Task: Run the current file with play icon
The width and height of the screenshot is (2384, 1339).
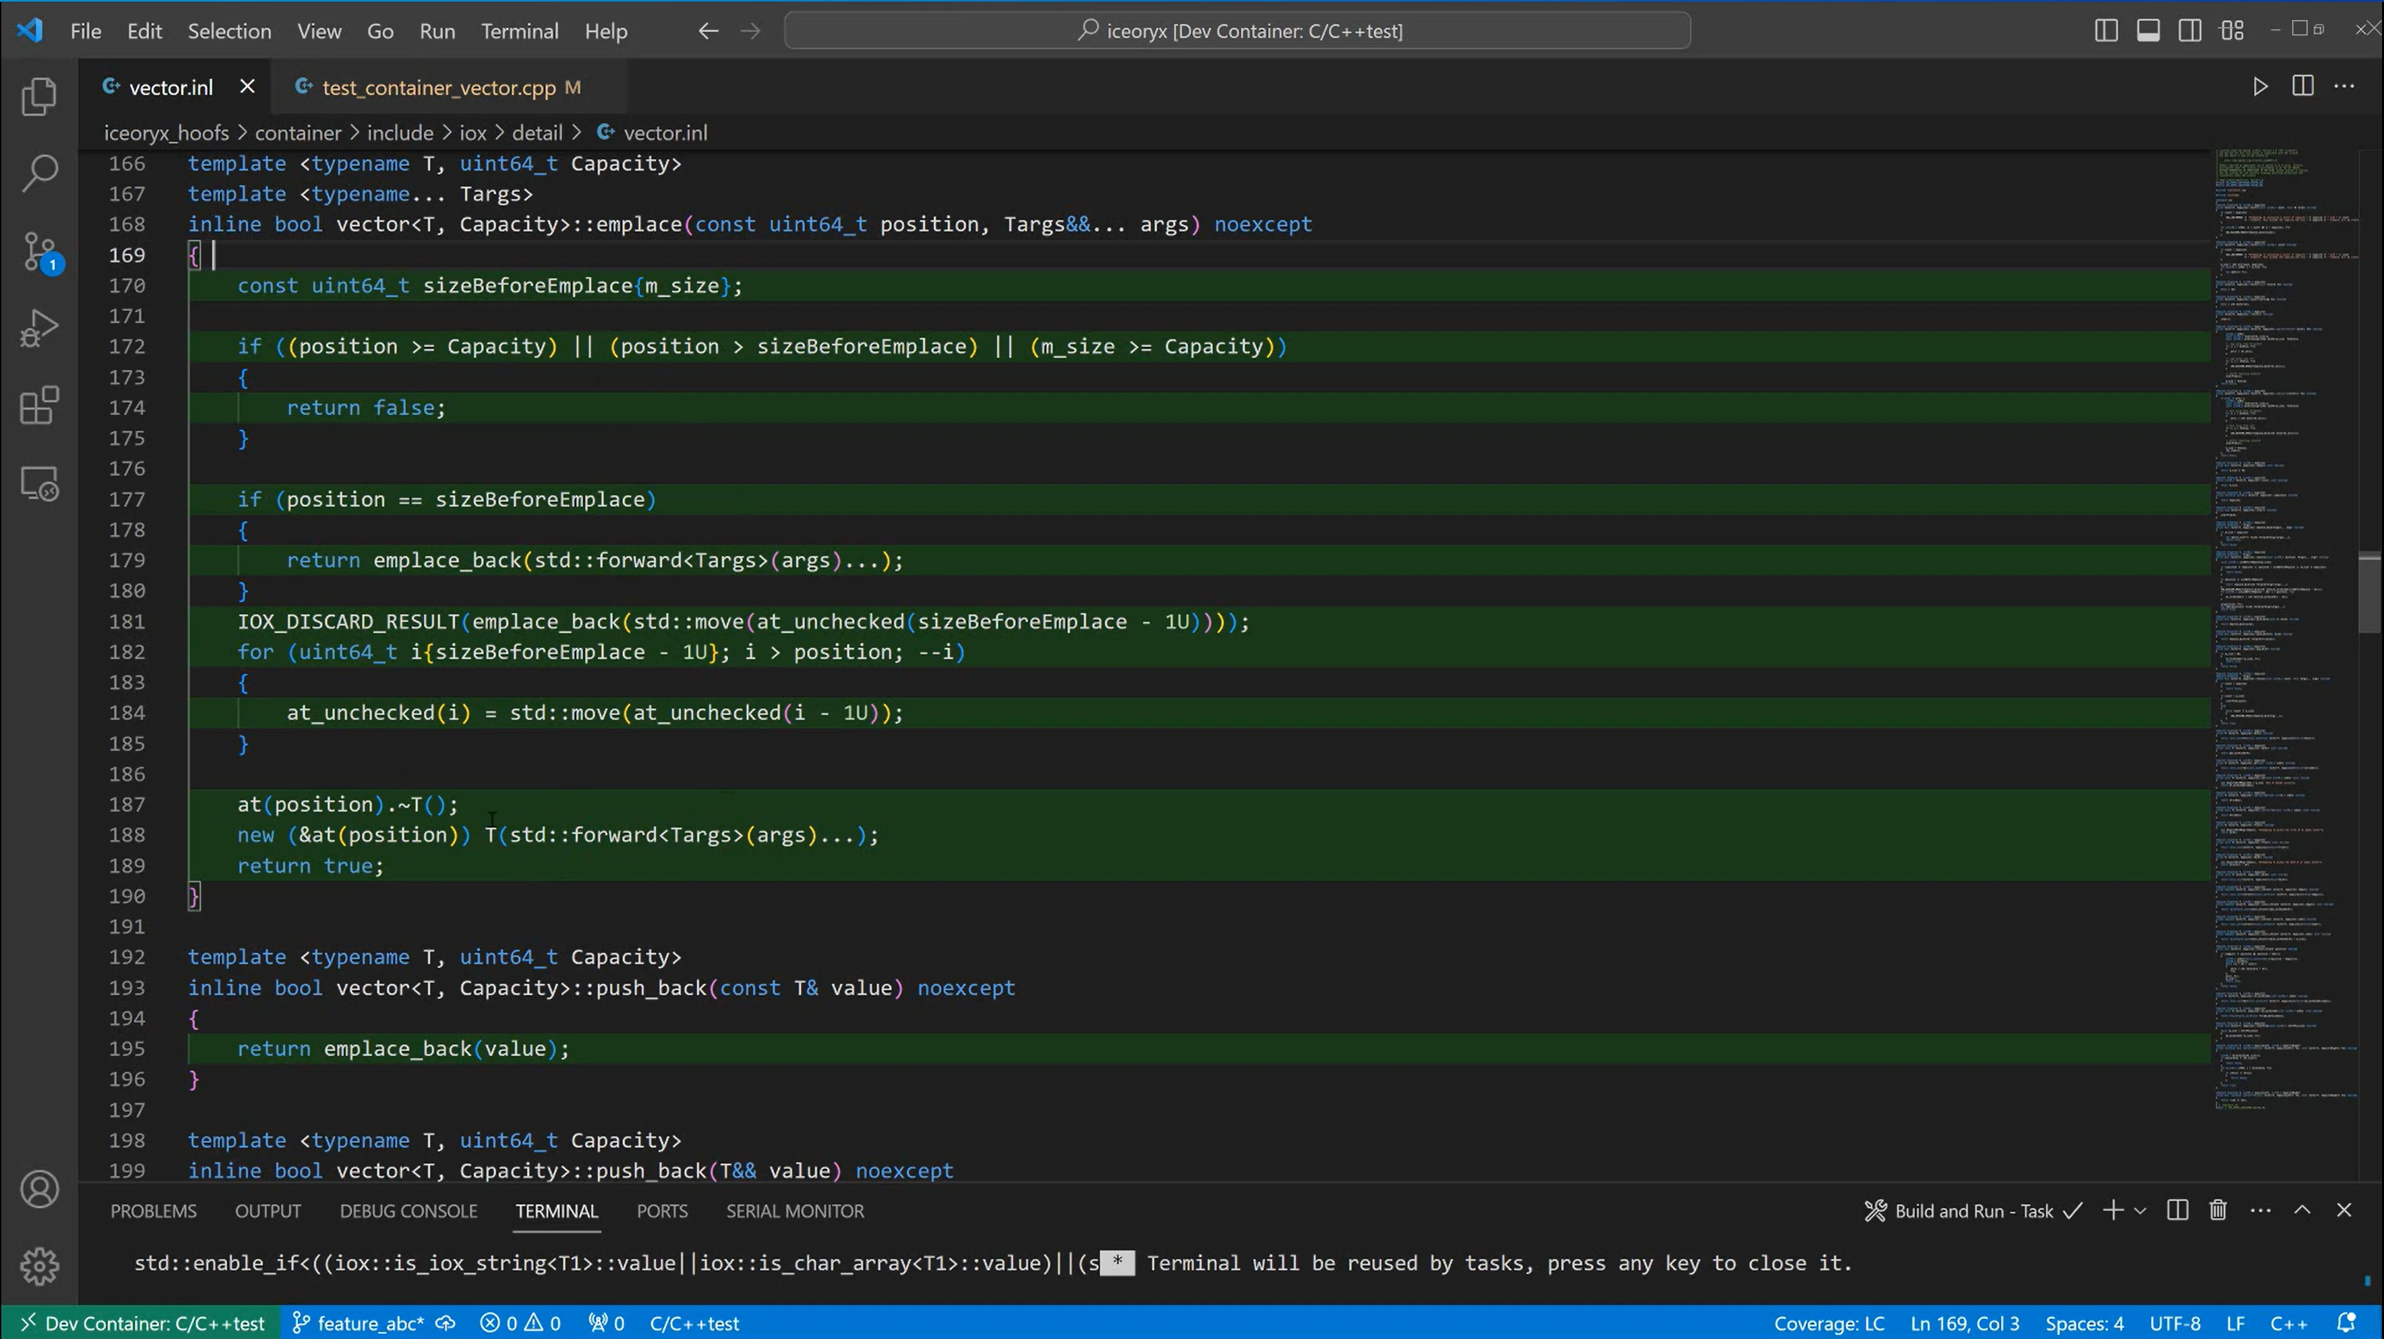Action: [x=2260, y=87]
